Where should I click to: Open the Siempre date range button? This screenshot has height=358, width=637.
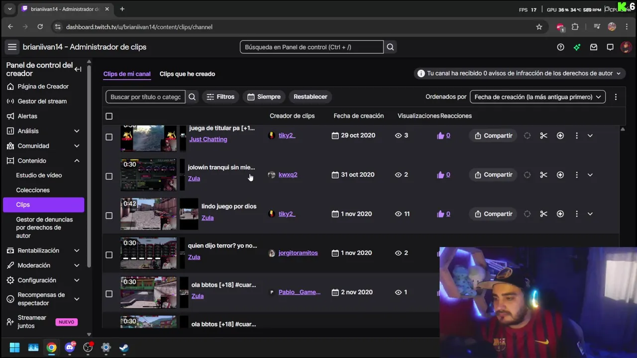[x=264, y=96]
